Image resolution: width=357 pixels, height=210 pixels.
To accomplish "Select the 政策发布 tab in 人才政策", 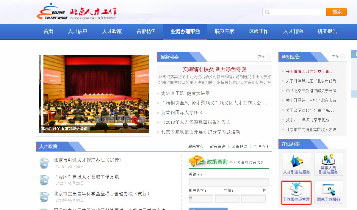I will [196, 146].
